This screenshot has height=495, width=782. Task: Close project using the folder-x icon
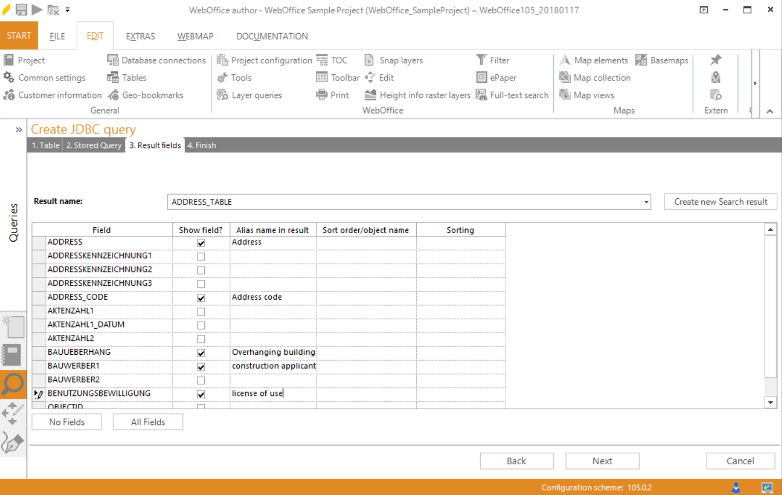(x=54, y=9)
